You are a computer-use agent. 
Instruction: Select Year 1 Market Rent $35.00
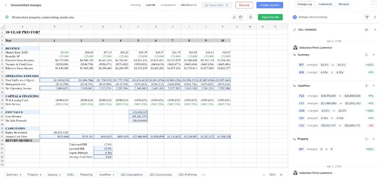54,52
